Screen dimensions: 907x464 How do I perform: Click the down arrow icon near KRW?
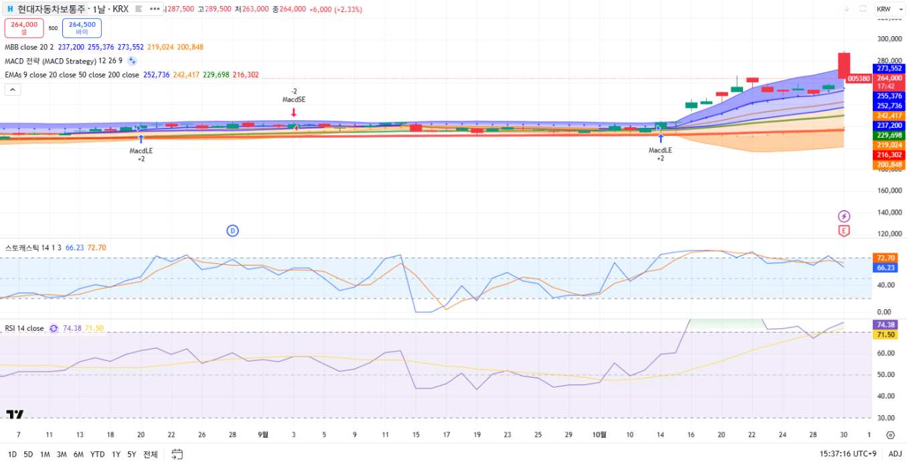(x=847, y=9)
